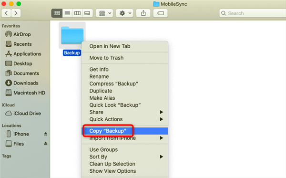The image size is (286, 178).
Task: Choose Copy "Backup"
Action: (x=124, y=131)
